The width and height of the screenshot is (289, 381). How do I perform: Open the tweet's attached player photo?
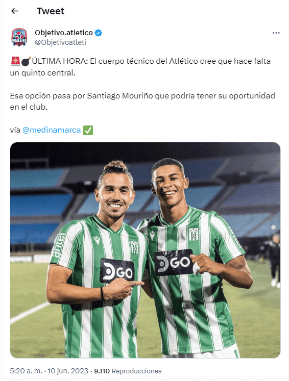click(145, 250)
